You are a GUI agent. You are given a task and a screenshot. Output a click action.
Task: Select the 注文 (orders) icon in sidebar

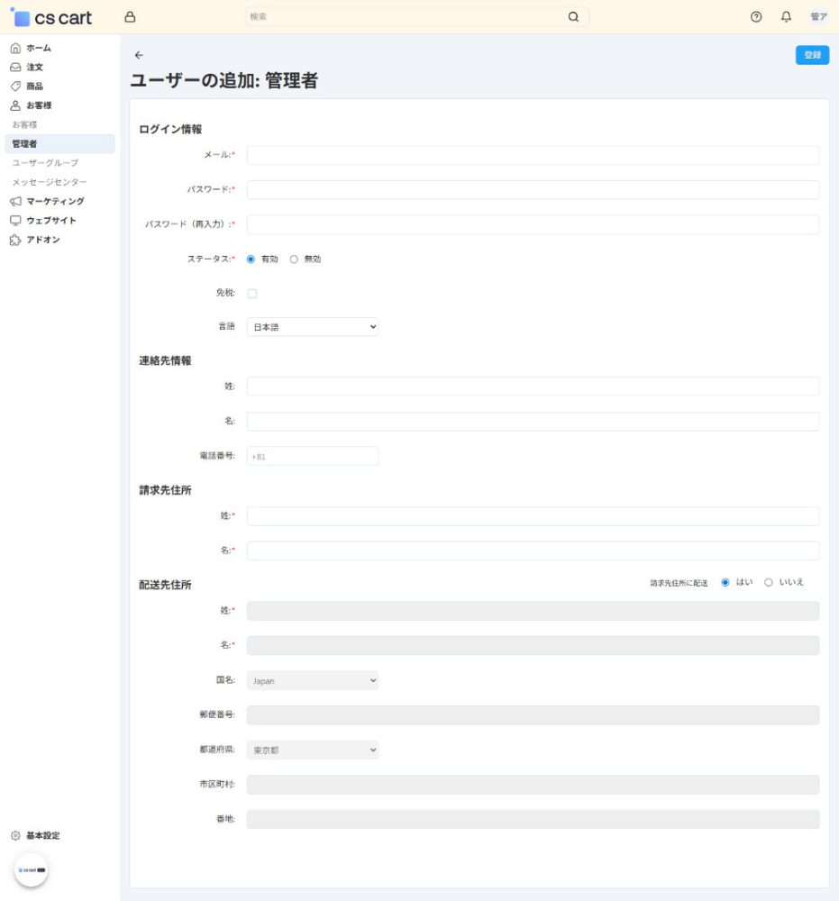pyautogui.click(x=15, y=66)
